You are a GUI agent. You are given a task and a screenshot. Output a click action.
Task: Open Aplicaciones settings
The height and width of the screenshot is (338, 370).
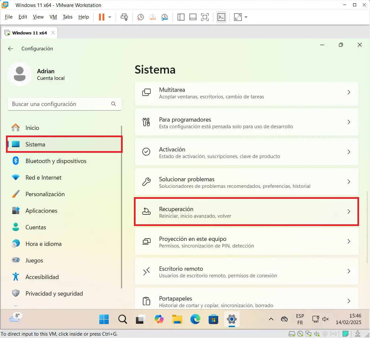64,210
